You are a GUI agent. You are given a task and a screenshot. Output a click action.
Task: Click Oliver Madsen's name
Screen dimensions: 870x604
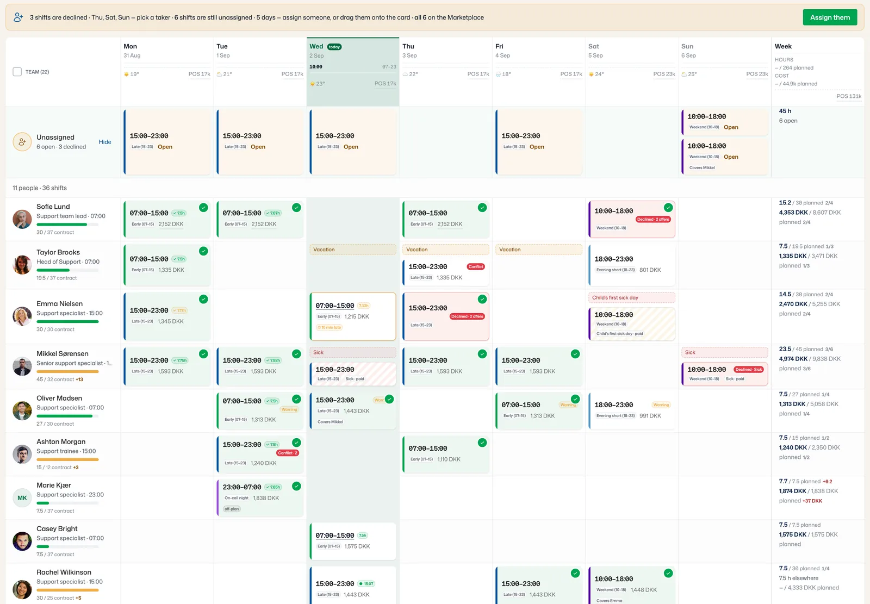pos(59,398)
